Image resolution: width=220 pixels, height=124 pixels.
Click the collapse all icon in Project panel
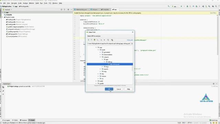coord(65,10)
